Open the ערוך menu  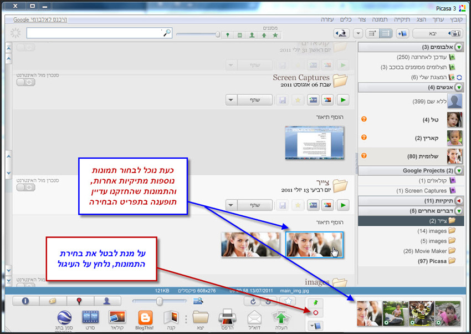coord(438,19)
